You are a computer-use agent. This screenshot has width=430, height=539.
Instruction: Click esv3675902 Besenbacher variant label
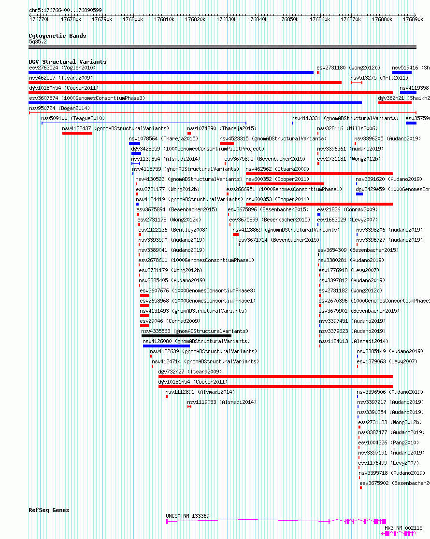(395, 484)
